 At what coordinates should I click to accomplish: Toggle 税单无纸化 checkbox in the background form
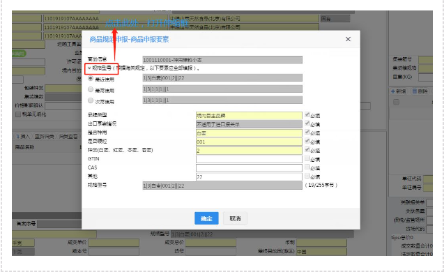click(18, 114)
